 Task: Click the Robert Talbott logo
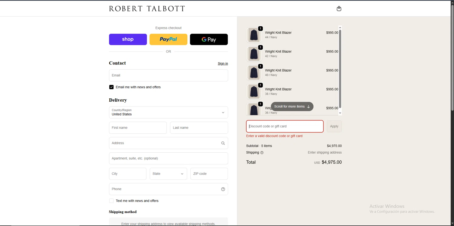147,8
